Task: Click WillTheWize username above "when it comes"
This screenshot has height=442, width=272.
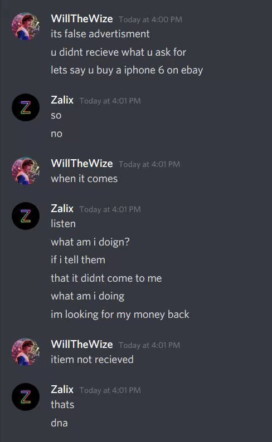Action: pyautogui.click(x=82, y=164)
